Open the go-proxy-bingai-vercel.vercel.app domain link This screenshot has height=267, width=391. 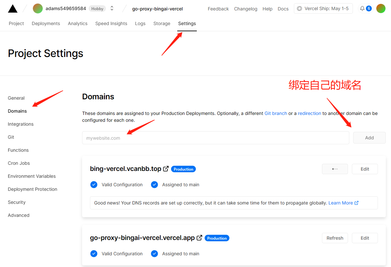pos(142,238)
